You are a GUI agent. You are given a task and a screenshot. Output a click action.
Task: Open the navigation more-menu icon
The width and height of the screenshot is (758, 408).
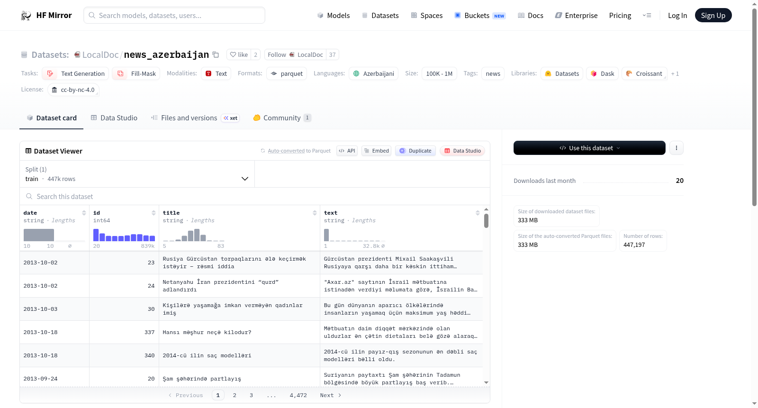pyautogui.click(x=647, y=16)
